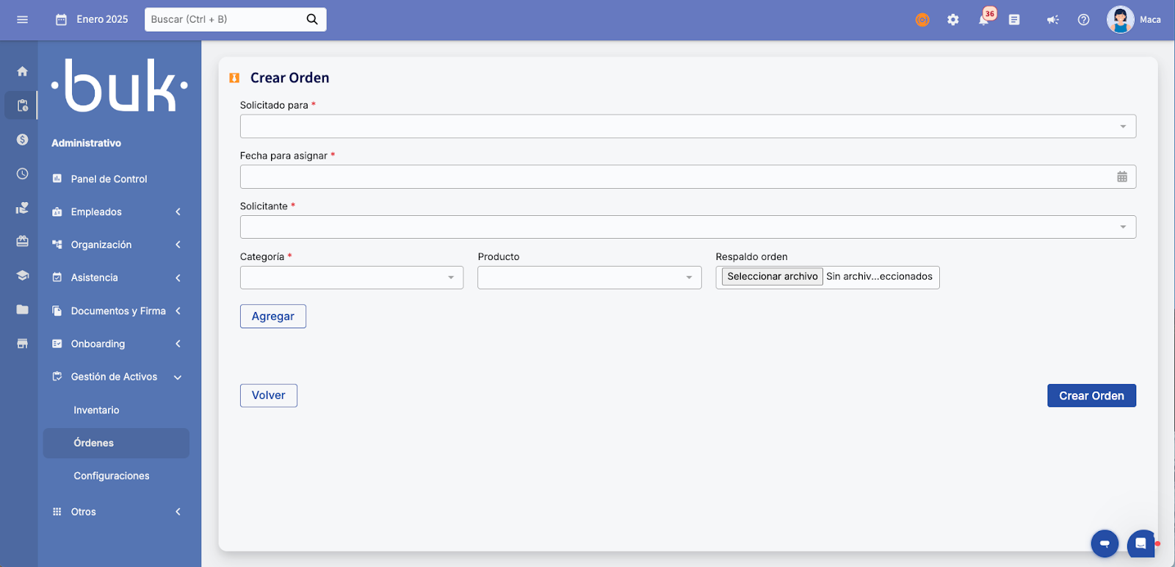Open Configuraciones in sidebar
Viewport: 1175px width, 567px height.
pos(112,476)
